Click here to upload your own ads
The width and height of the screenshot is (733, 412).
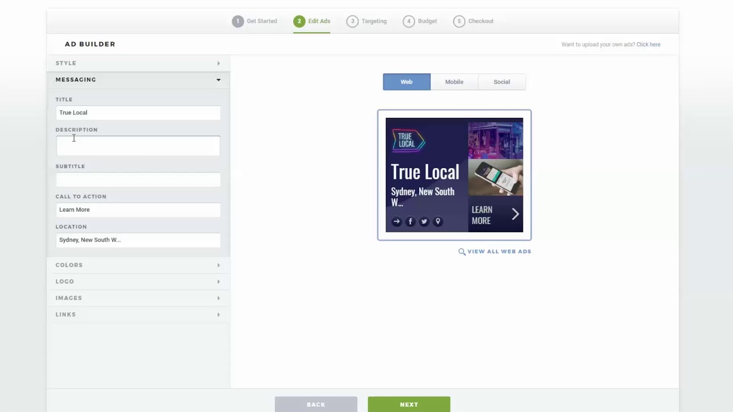pos(648,45)
